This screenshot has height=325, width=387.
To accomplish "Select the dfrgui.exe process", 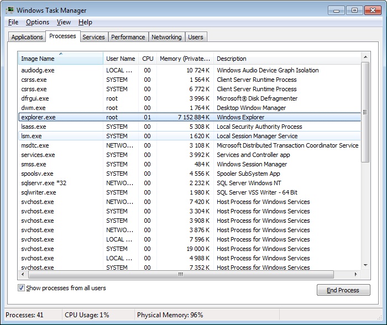I will 189,98.
